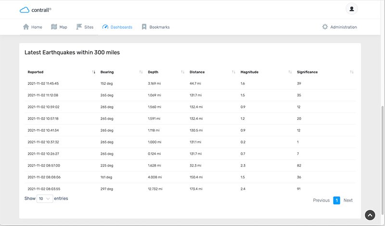Select page 1 in pagination
385x226 pixels.
[x=336, y=201]
